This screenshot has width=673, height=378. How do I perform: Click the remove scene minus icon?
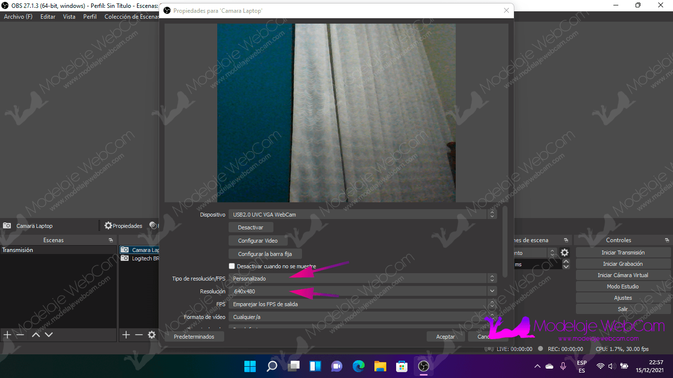coord(20,335)
